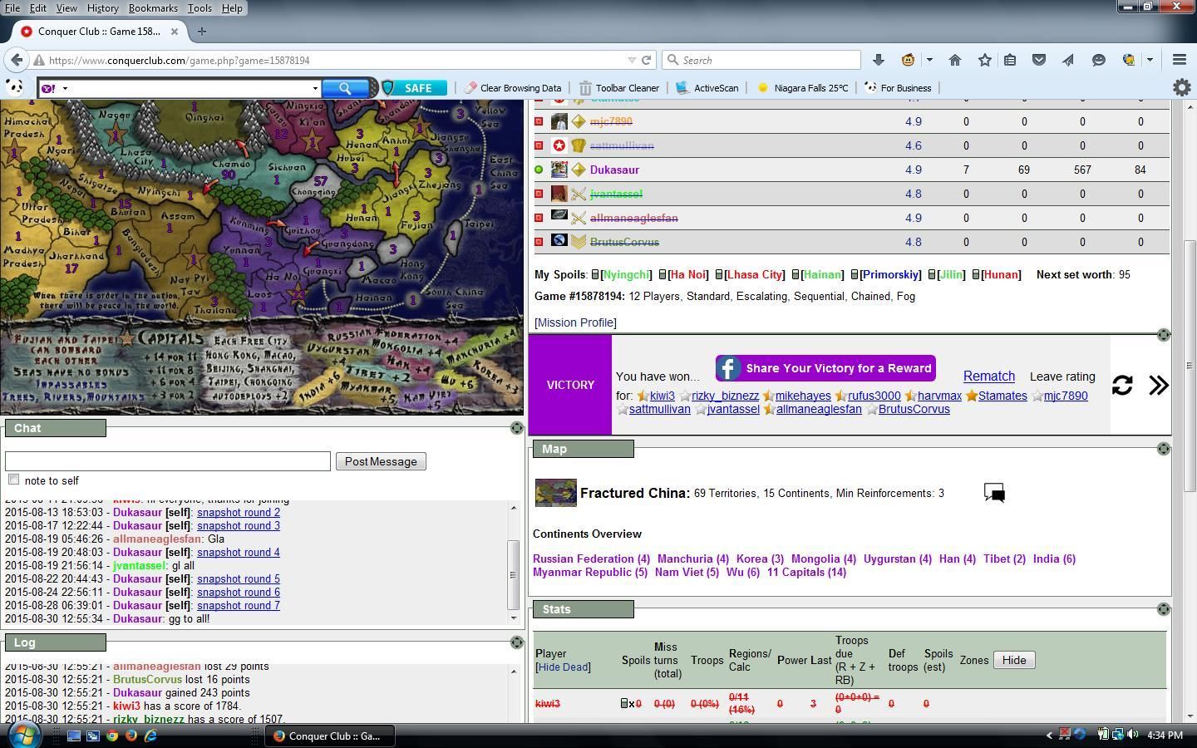
Task: Close the Conquer Club tab
Action: tap(175, 32)
